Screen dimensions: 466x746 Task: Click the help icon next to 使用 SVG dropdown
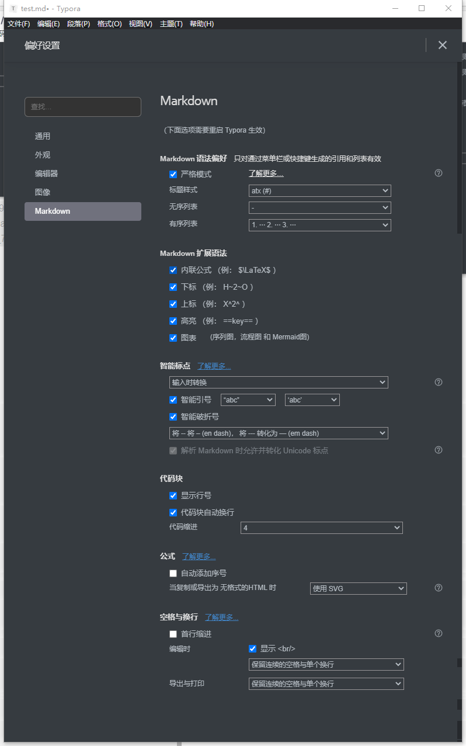(438, 588)
